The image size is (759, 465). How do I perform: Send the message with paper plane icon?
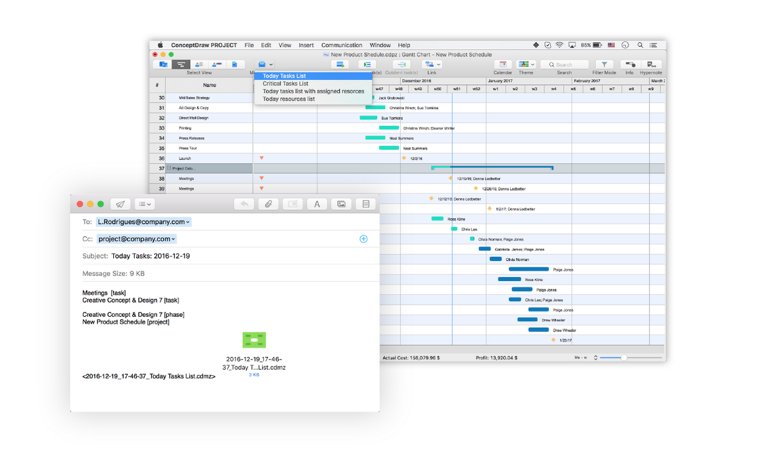pos(120,204)
